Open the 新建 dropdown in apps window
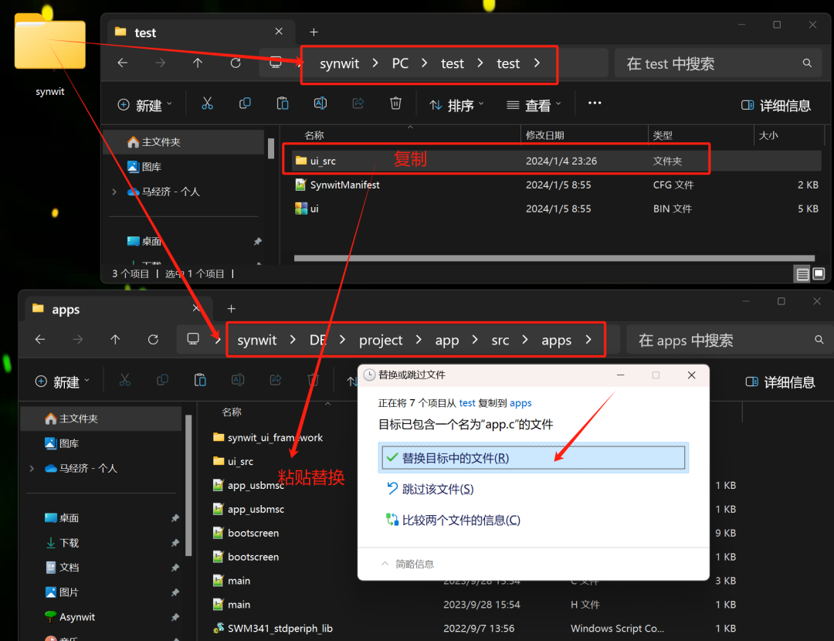Image resolution: width=834 pixels, height=641 pixels. coord(63,382)
